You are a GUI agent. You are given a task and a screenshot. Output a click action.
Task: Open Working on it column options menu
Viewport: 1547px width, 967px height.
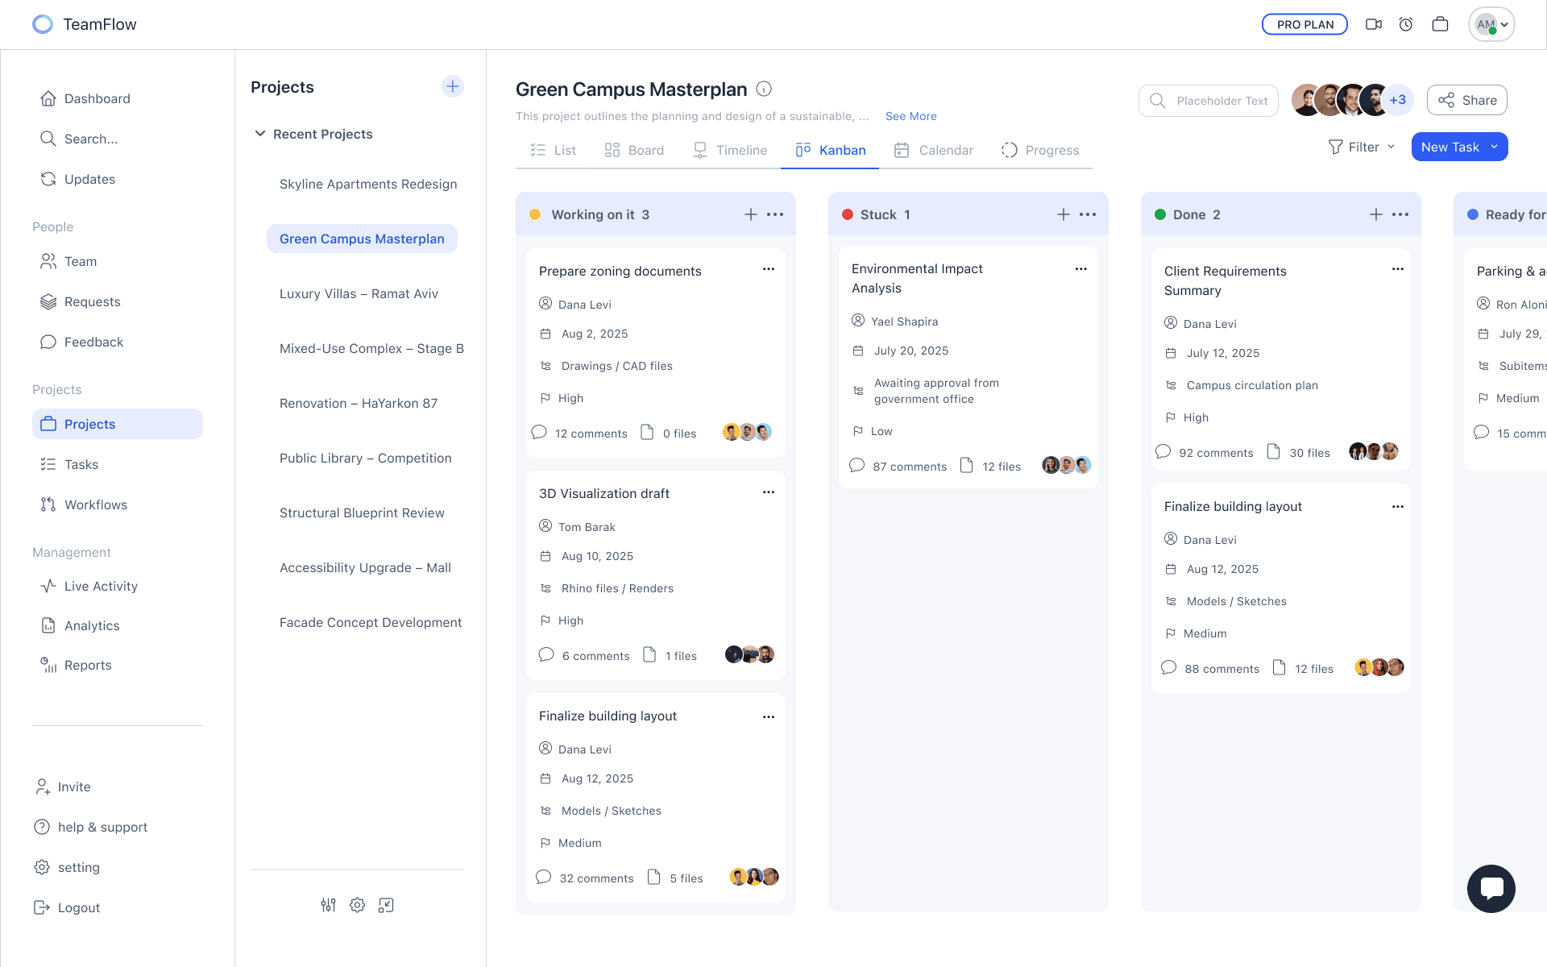775,214
